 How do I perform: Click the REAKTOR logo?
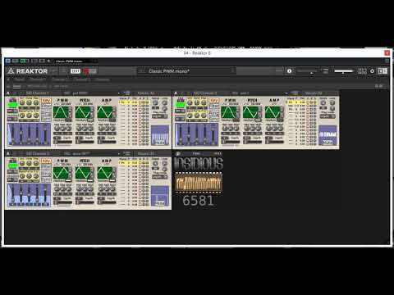27,71
